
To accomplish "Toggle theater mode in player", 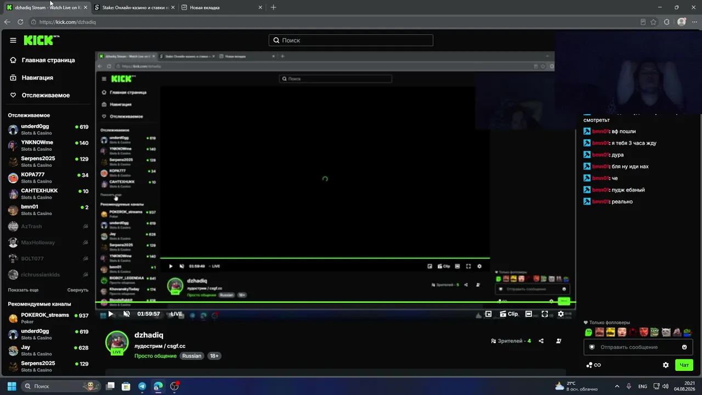I will click(x=528, y=314).
